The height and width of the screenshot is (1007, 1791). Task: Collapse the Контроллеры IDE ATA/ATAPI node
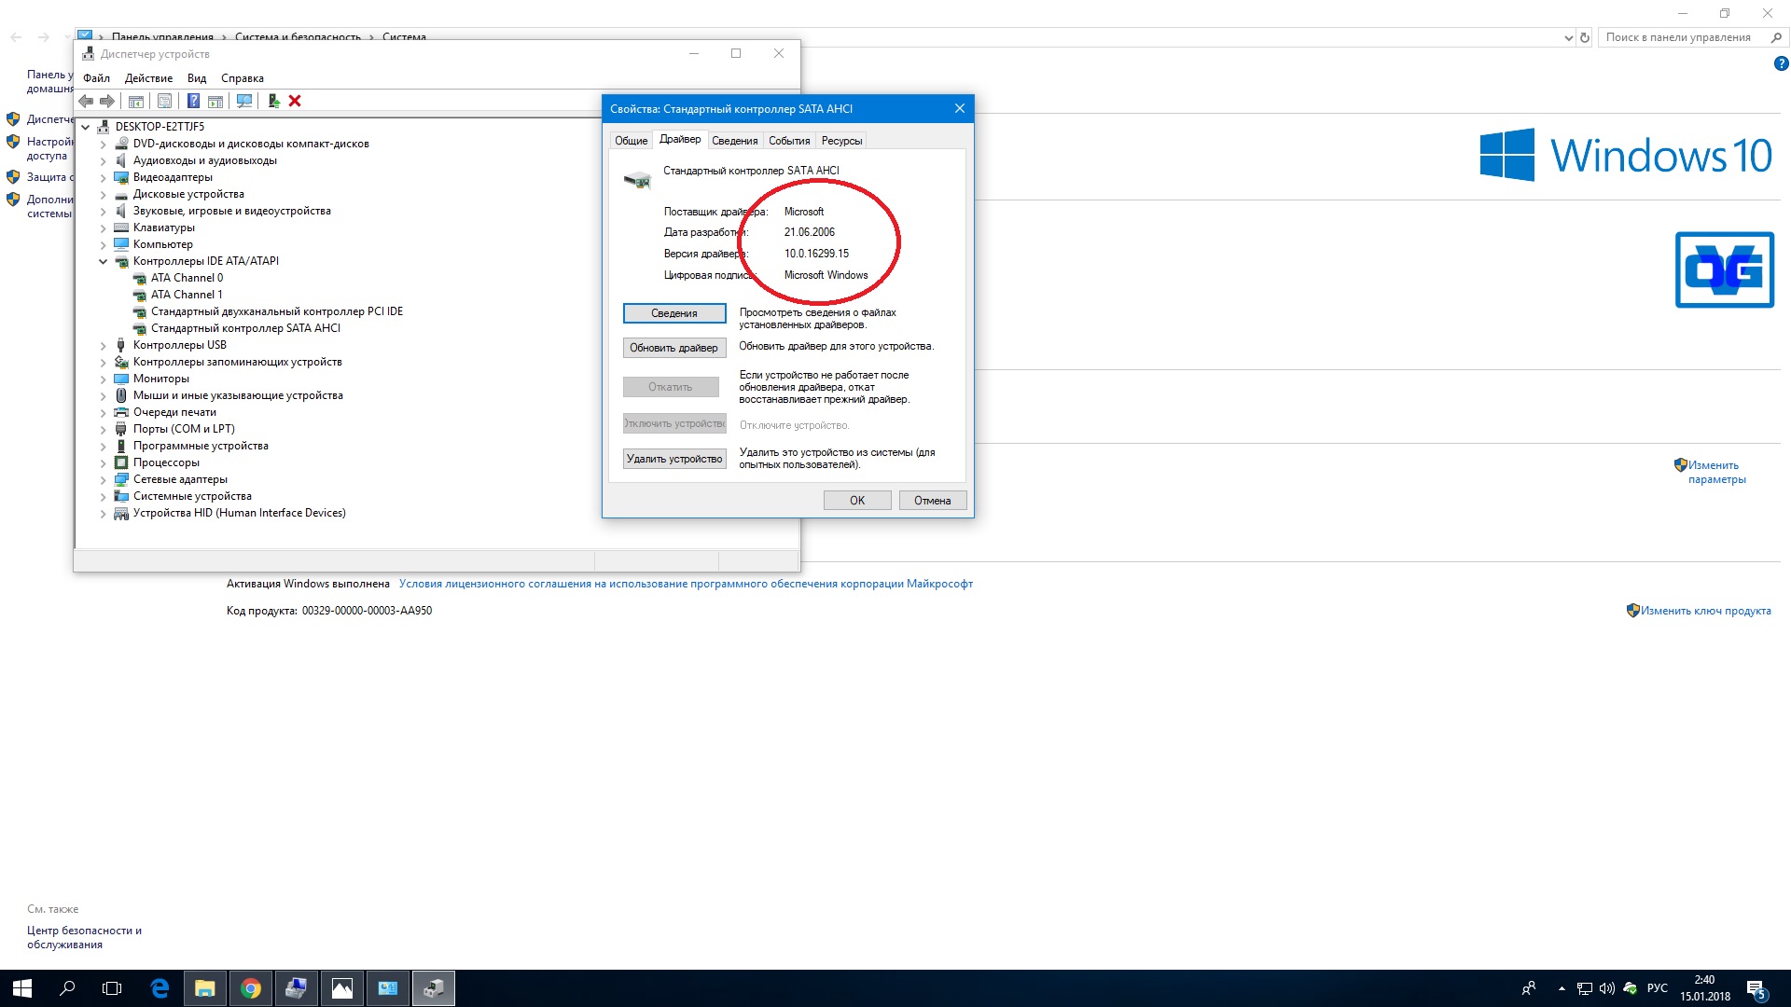[x=103, y=262]
